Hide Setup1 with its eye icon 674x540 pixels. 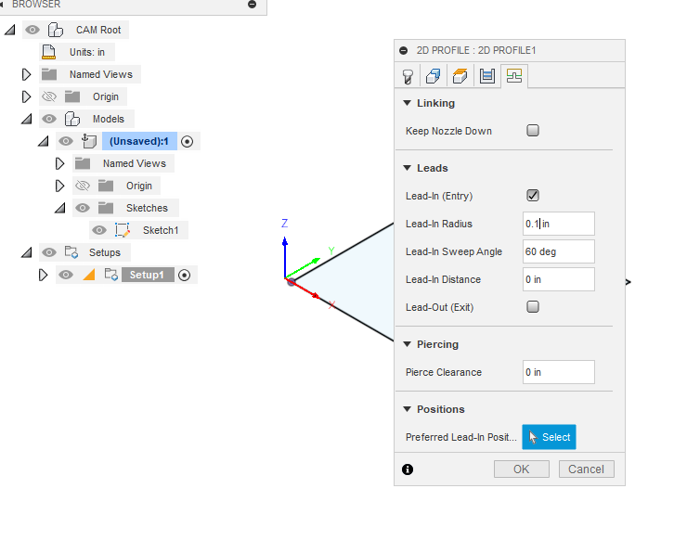tap(66, 275)
